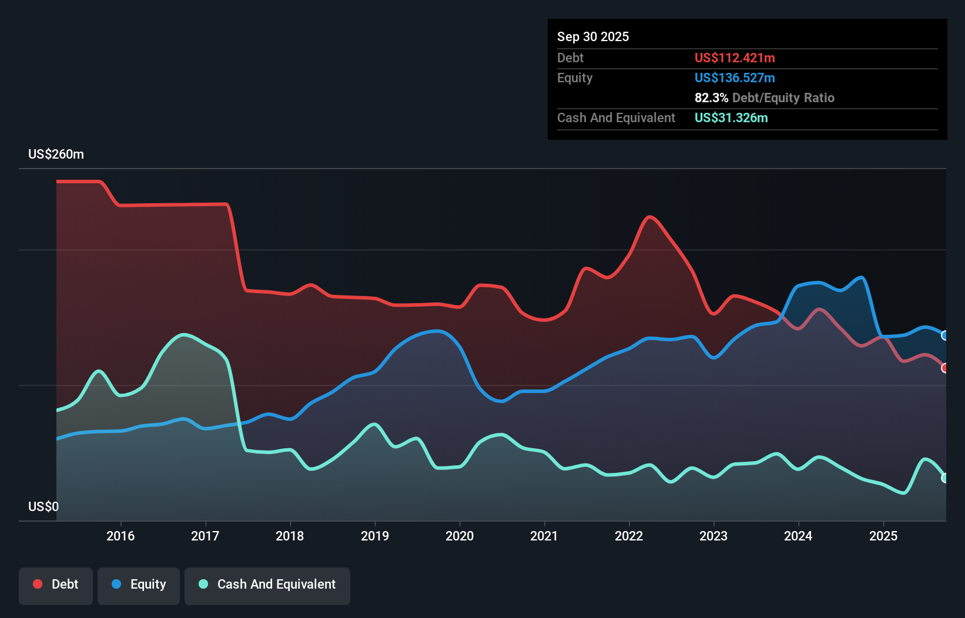Click the Debt row label in tooltip

pos(570,58)
